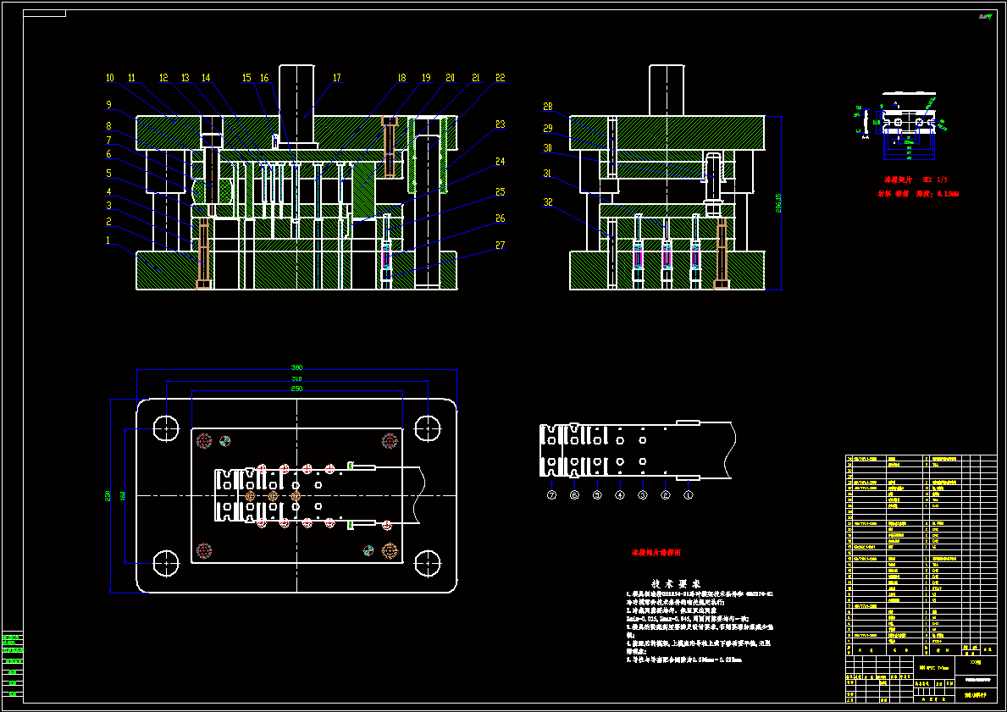Image resolution: width=1007 pixels, height=712 pixels.
Task: Pick circled station marker ②
Action: 666,495
